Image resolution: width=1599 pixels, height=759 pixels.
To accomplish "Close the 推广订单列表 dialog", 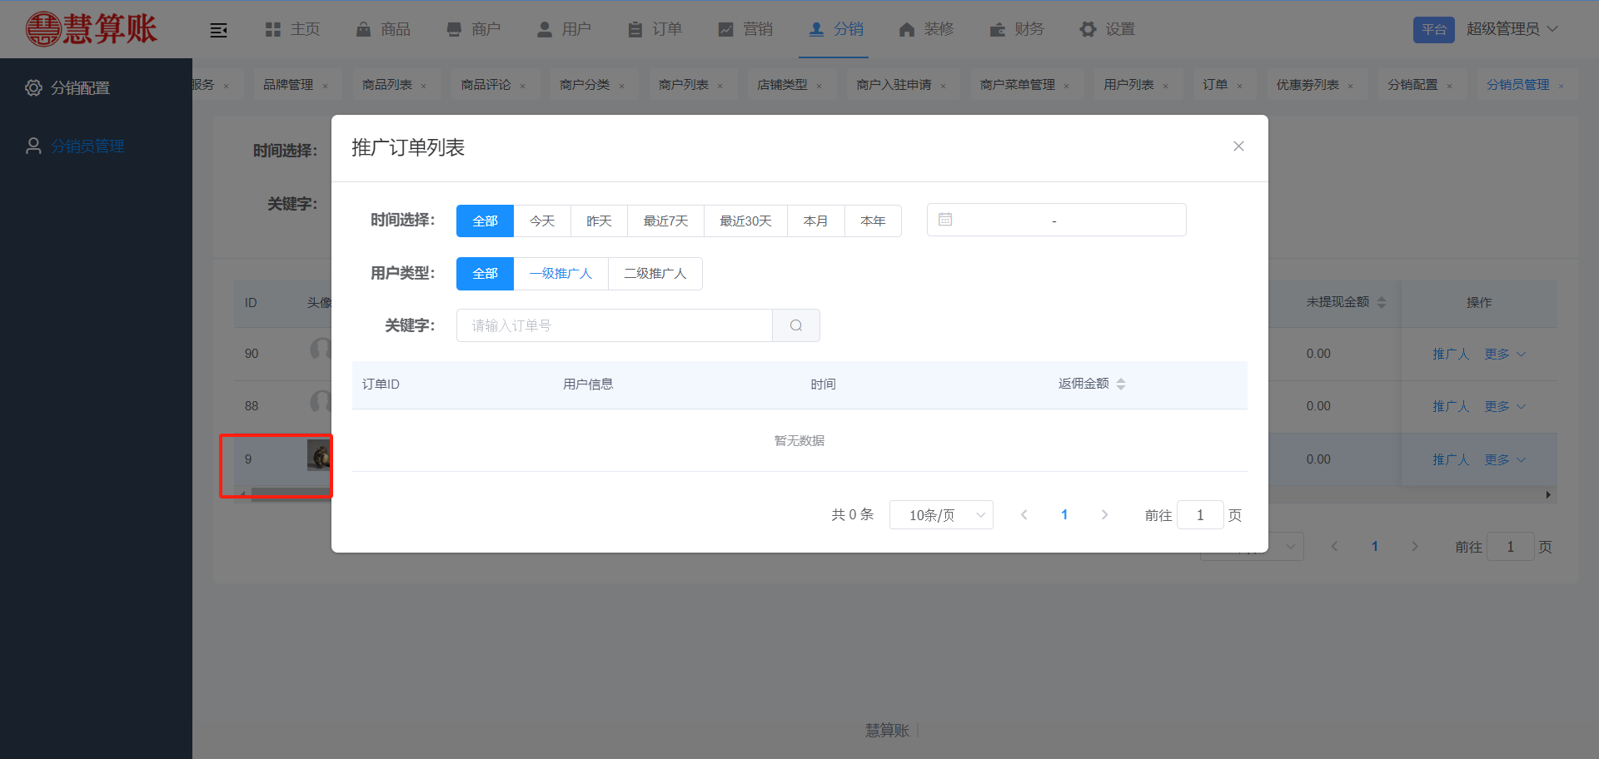I will click(x=1238, y=146).
